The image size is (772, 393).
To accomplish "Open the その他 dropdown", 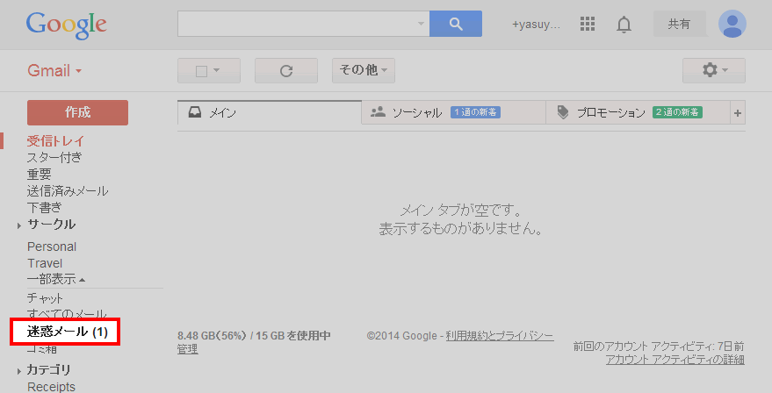I will pos(363,70).
